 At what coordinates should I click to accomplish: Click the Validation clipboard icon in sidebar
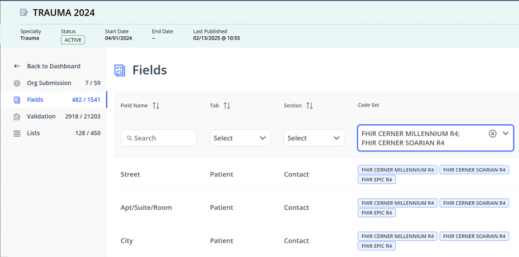[x=17, y=116]
